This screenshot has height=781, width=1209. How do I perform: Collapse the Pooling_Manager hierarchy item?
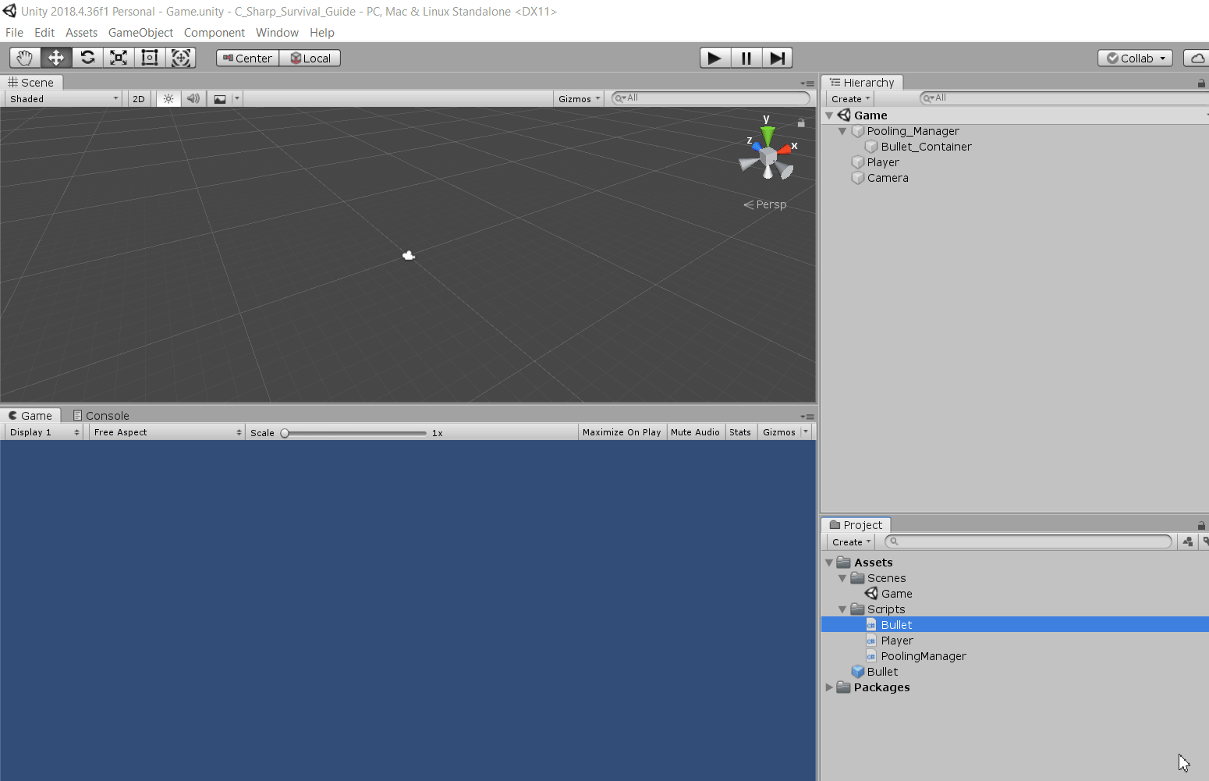click(842, 131)
